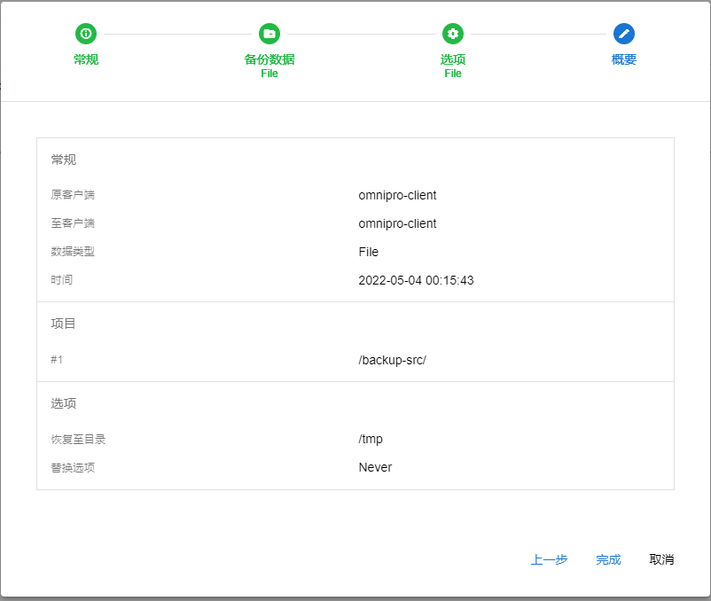This screenshot has width=711, height=601.
Task: Click the 选项 step gear icon
Action: (453, 34)
